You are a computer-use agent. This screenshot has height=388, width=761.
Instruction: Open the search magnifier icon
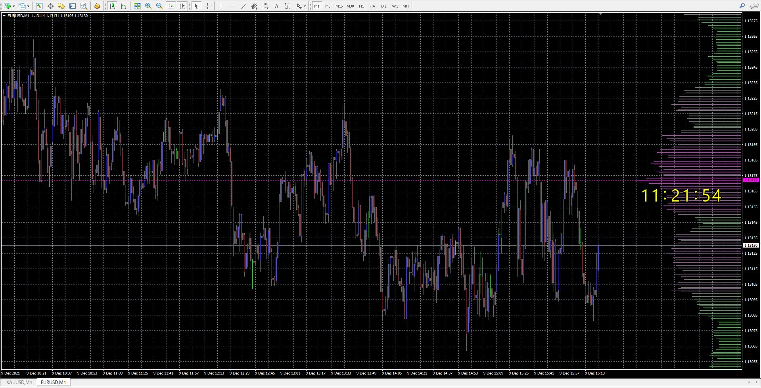pos(742,6)
